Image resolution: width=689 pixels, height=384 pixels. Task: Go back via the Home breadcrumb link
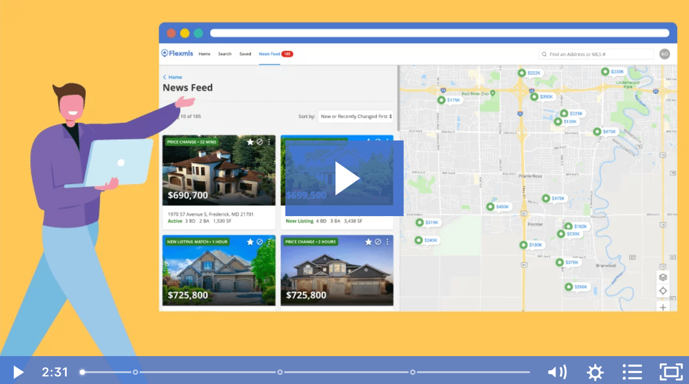pyautogui.click(x=173, y=77)
